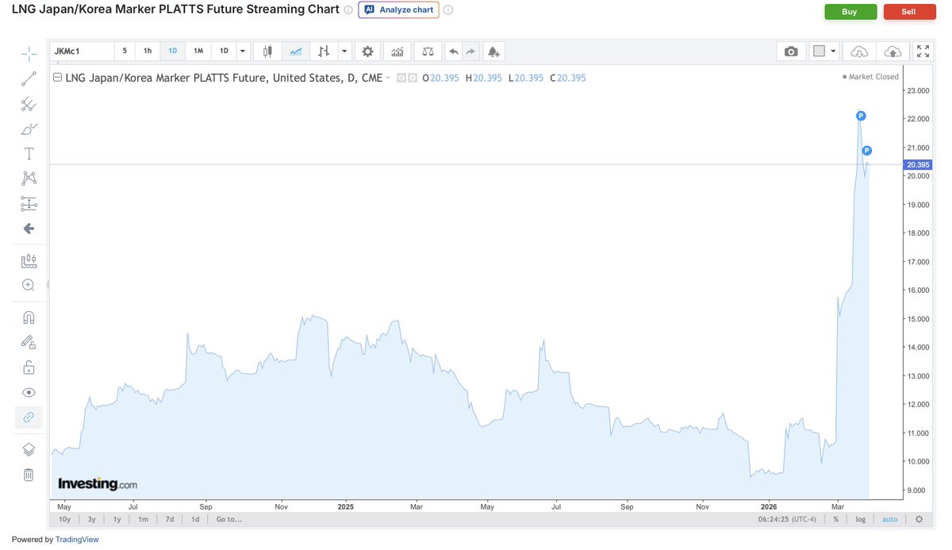
Task: Click the Go to... button
Action: click(x=228, y=519)
